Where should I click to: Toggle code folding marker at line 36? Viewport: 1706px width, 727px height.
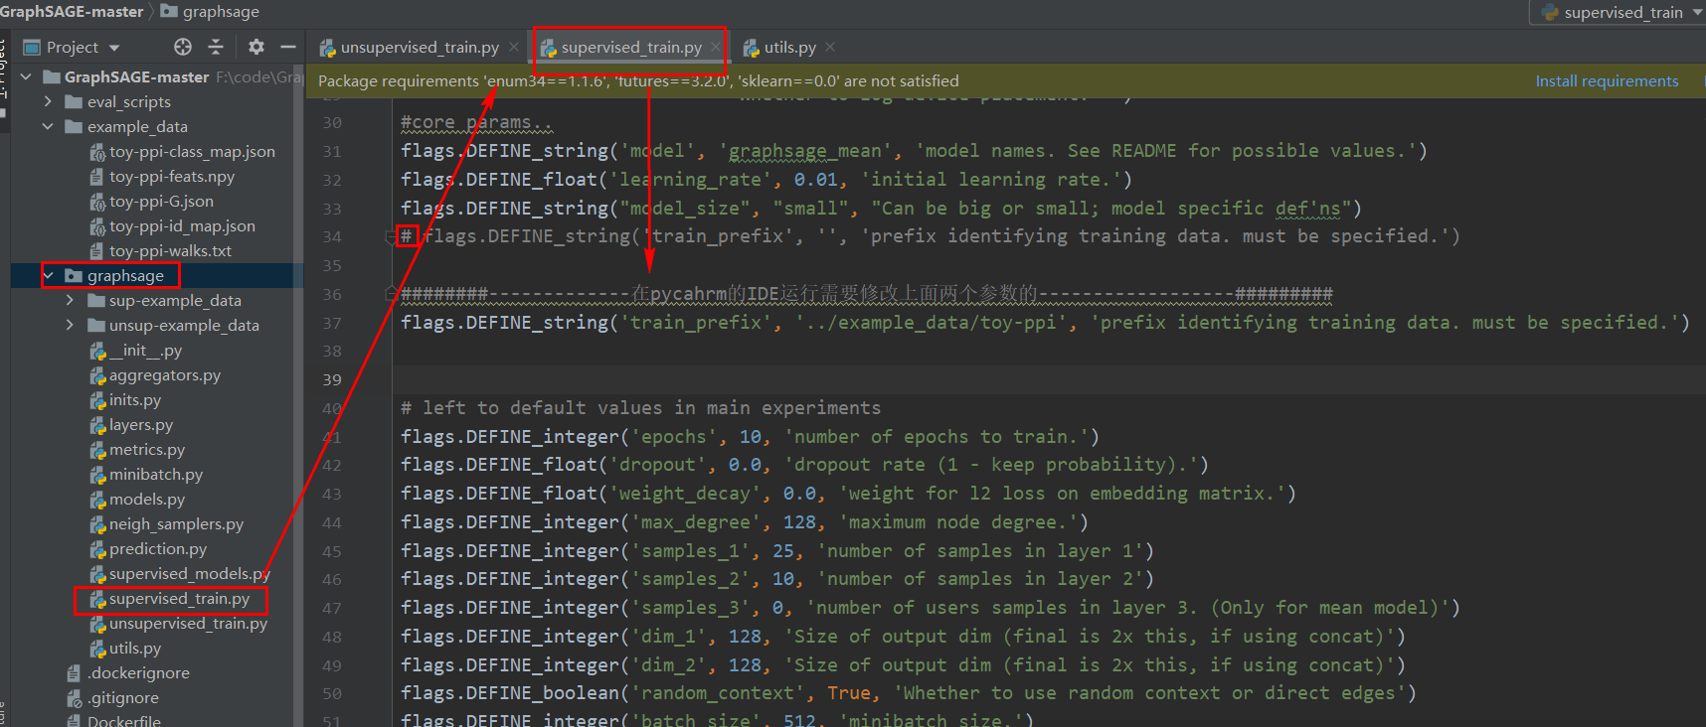(392, 294)
